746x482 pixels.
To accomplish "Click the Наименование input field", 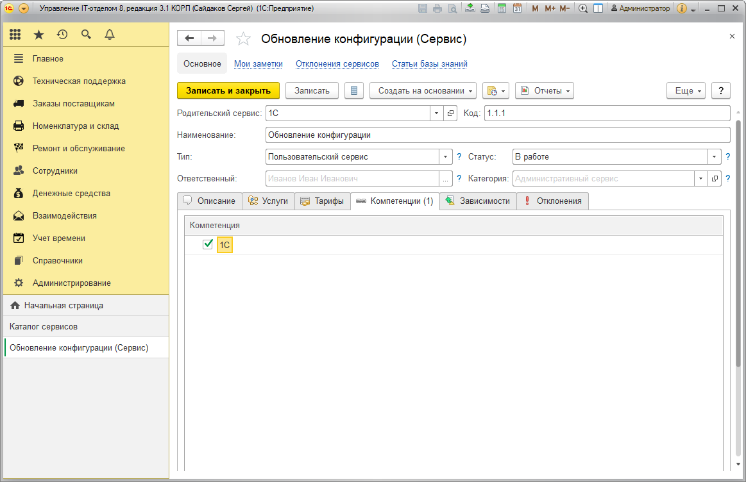I will pyautogui.click(x=498, y=135).
